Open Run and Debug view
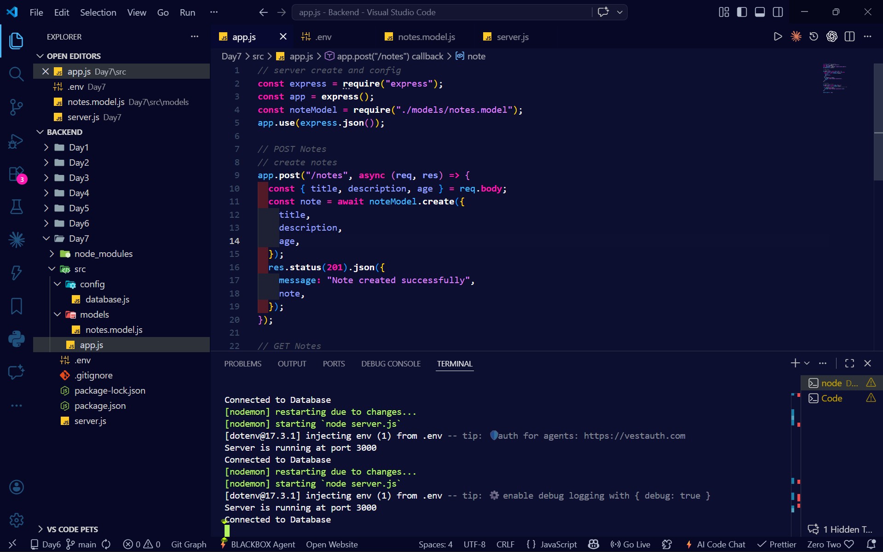Screen dimensions: 883x552 (16, 141)
